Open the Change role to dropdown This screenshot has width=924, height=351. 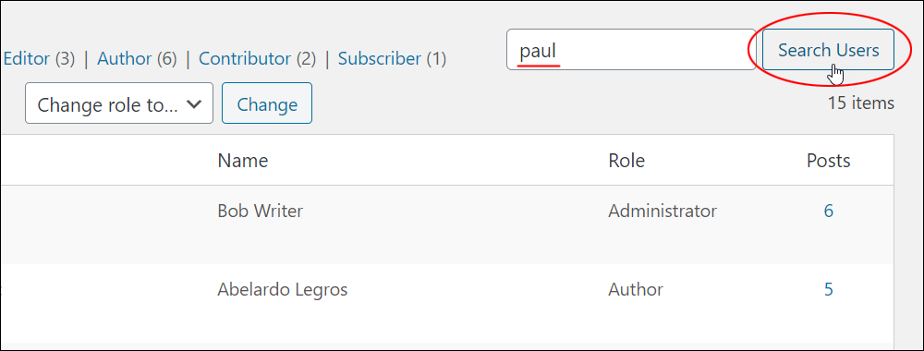pos(119,103)
